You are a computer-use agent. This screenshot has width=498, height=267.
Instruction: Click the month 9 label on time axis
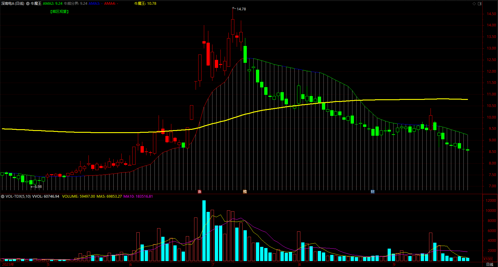tap(394, 264)
